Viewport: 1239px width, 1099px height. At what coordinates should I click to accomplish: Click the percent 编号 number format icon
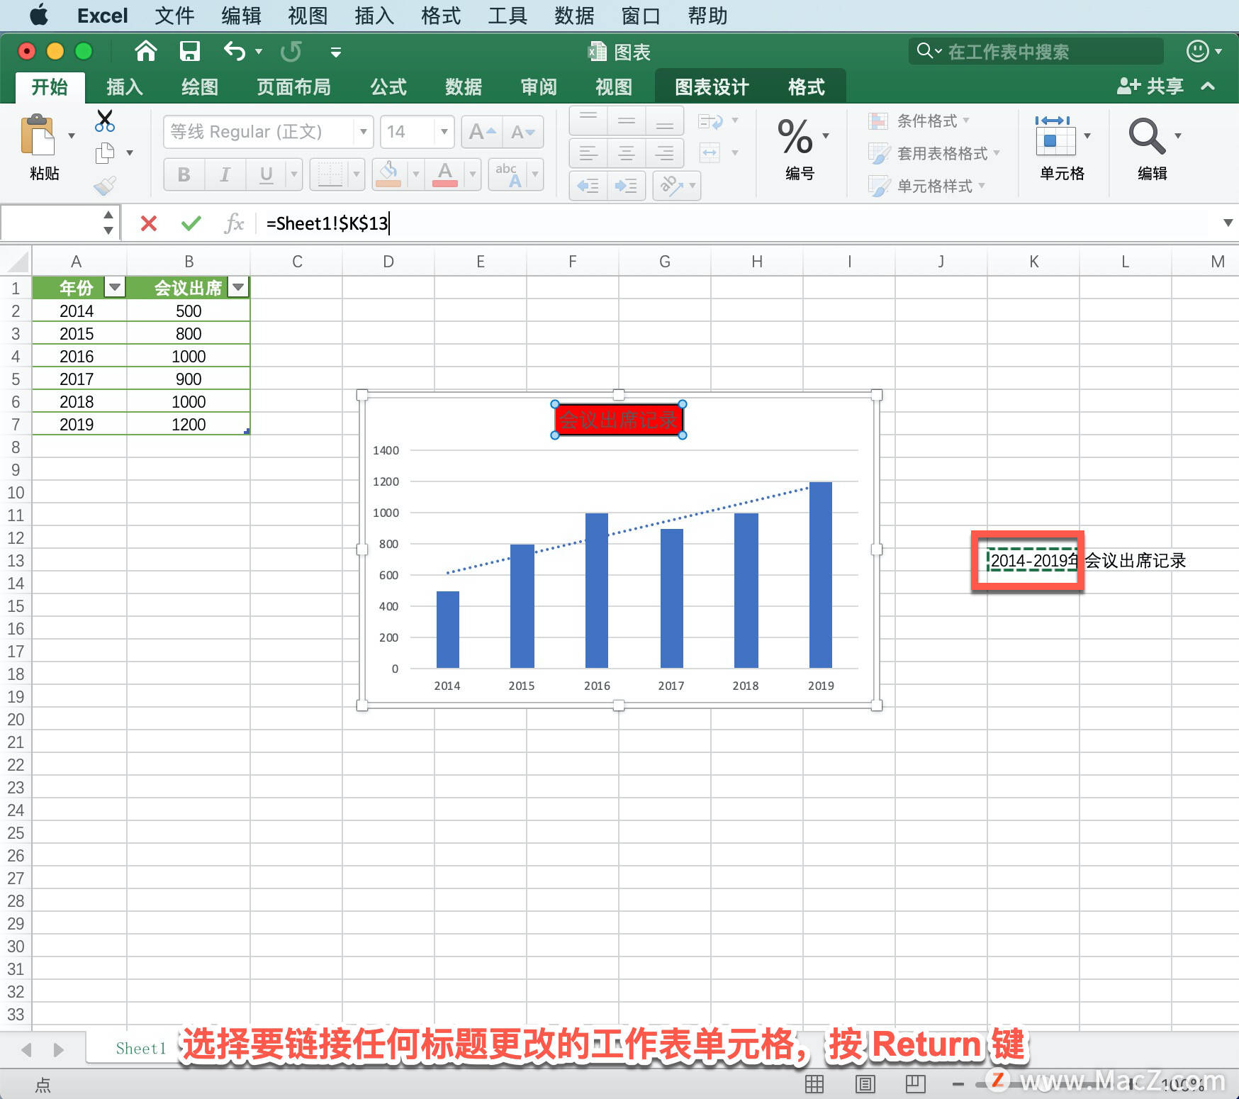795,136
